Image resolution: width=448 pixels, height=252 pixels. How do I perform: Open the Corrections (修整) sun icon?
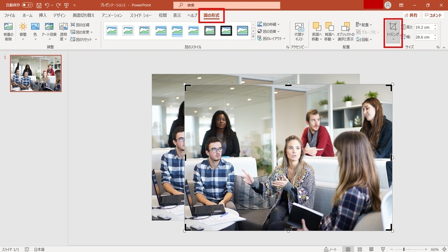click(x=23, y=27)
